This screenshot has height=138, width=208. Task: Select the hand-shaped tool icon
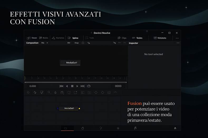pyautogui.click(x=62, y=93)
